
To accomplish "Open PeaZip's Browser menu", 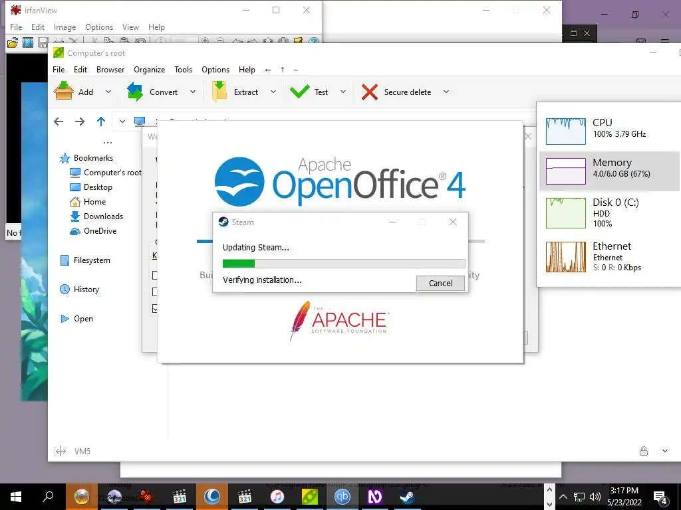I will pos(110,69).
